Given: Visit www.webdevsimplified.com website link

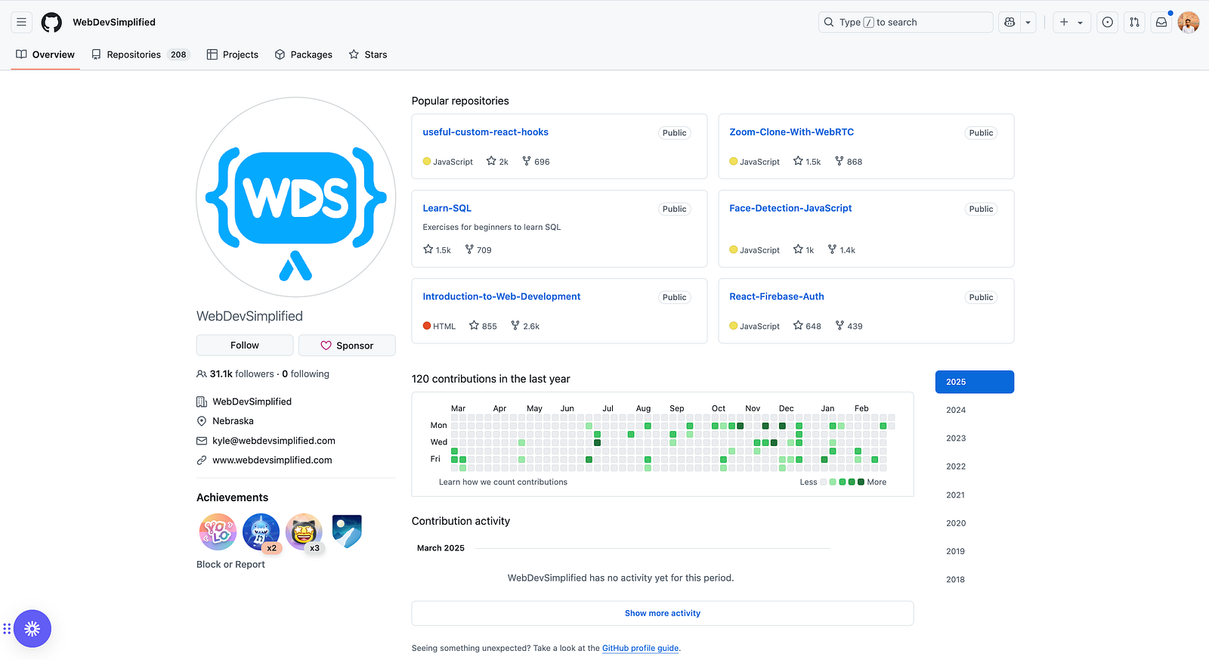Looking at the screenshot, I should (x=272, y=460).
